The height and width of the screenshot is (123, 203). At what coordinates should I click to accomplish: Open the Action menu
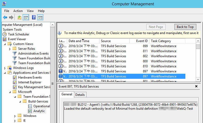coord(18,11)
